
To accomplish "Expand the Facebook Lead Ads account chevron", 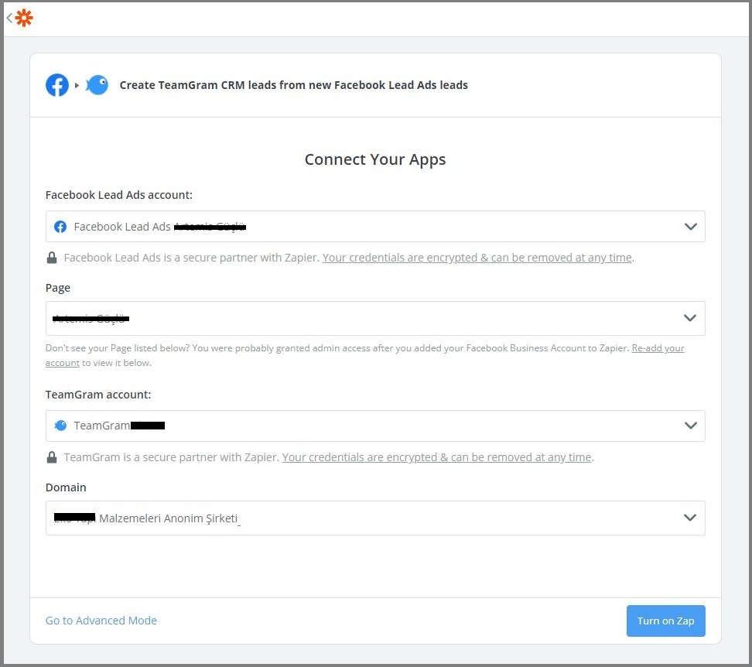I will tap(691, 226).
